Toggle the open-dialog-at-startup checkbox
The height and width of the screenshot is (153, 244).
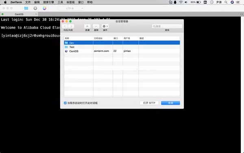[65, 103]
